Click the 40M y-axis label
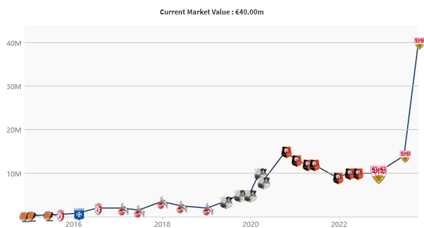Screen dimensions: 424x228 [14, 43]
